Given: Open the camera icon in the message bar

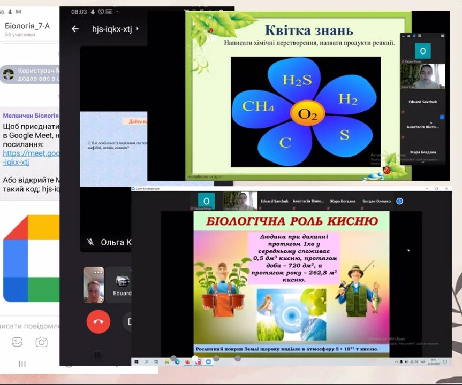Looking at the screenshot, I should pyautogui.click(x=42, y=342).
